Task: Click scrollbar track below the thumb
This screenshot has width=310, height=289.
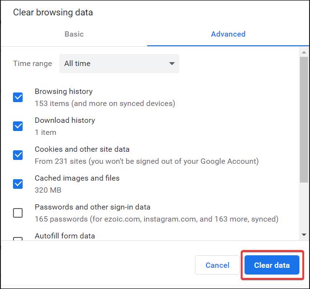Action: point(304,207)
